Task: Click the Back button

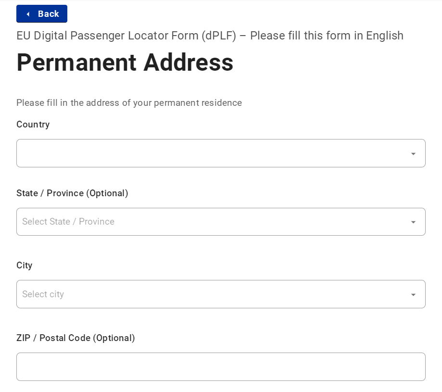Action: coord(42,14)
